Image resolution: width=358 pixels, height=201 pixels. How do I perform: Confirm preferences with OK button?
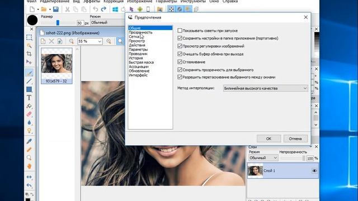pos(268,138)
